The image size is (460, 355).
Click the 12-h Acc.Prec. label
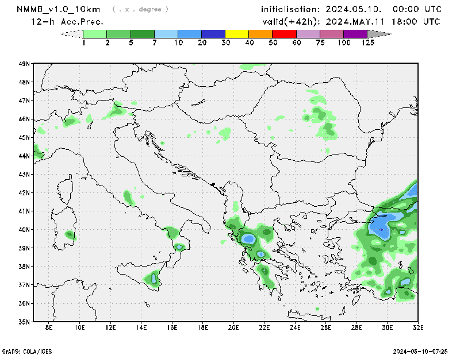tap(67, 22)
